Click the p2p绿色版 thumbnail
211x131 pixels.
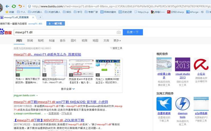(x=201, y=104)
